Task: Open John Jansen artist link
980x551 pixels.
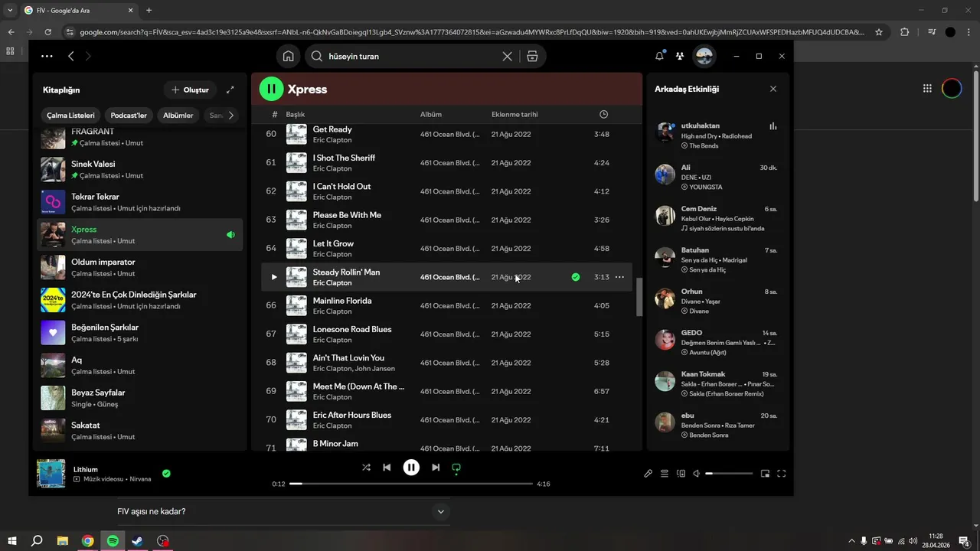Action: 376,369
